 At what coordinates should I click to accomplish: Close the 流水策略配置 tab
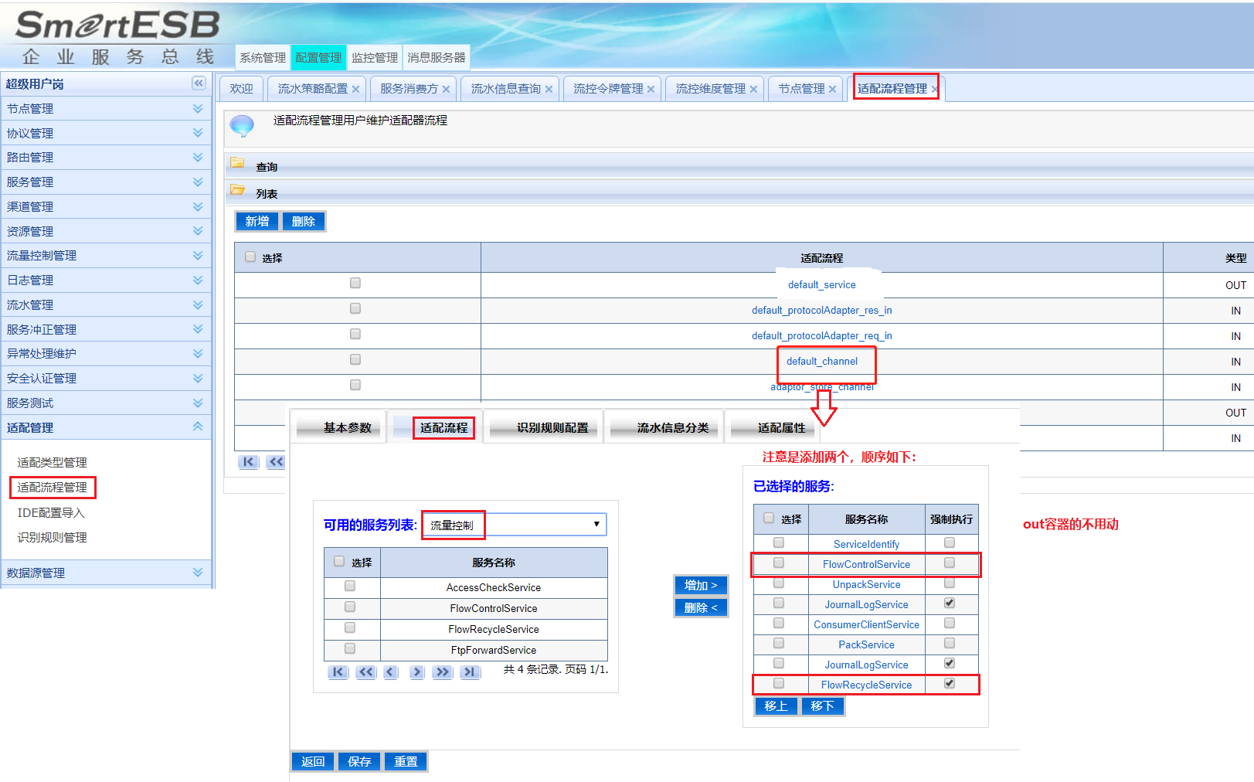[x=355, y=90]
